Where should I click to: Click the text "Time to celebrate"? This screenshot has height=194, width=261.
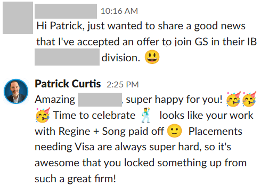[94, 116]
